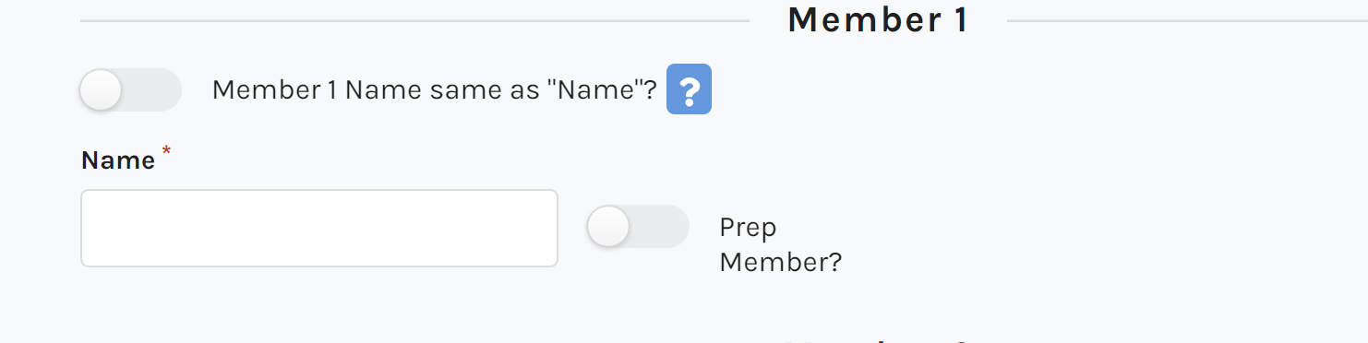Focus the Name text input box

point(319,229)
